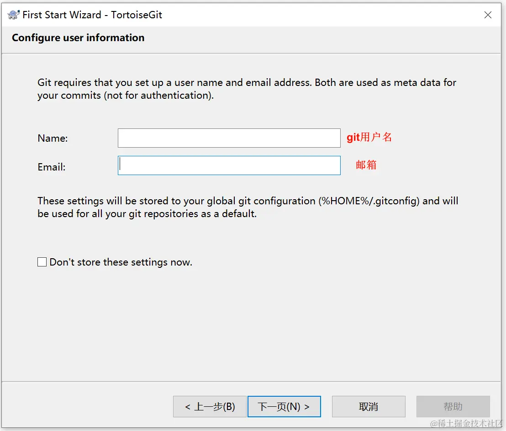
Task: Proceed with the 下一页(N) button
Action: coord(284,406)
